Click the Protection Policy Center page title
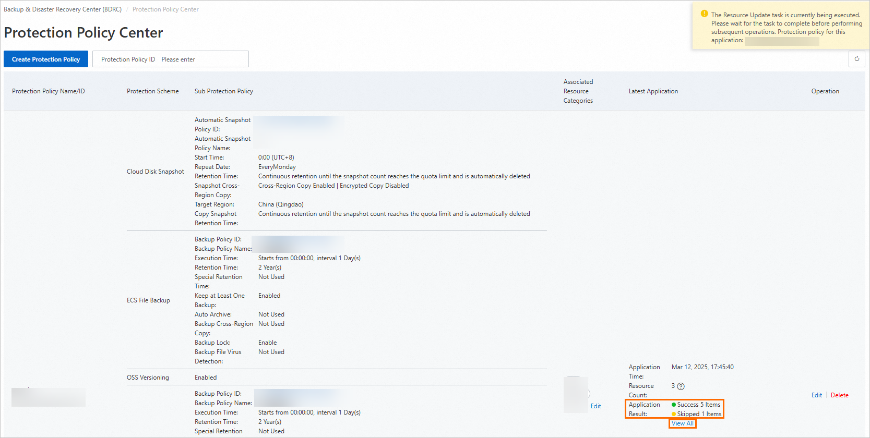The image size is (870, 438). [84, 32]
